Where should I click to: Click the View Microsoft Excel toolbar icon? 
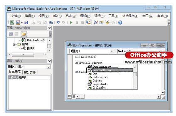(12, 23)
